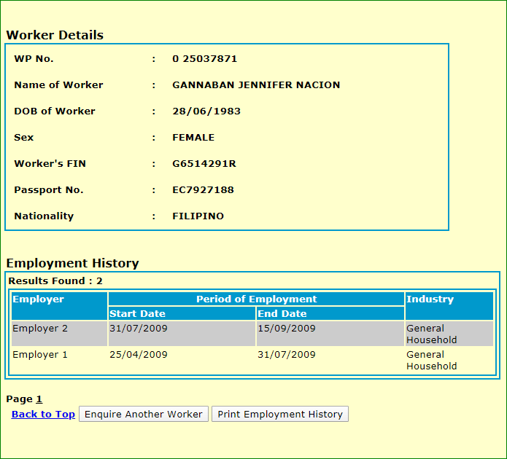Image resolution: width=507 pixels, height=459 pixels.
Task: Select the Period of Employment header
Action: click(x=256, y=299)
